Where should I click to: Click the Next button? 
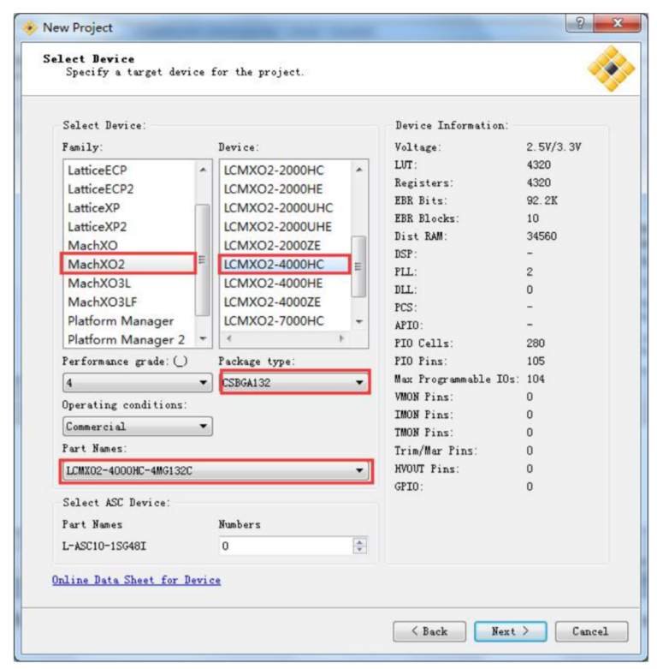click(x=510, y=631)
